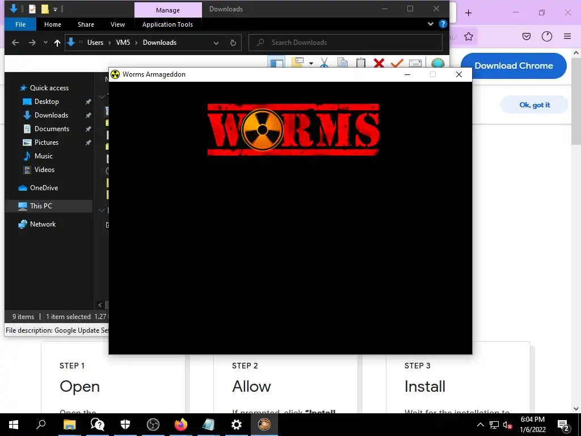Open Documents in navigation pane
The image size is (581, 436).
click(52, 129)
